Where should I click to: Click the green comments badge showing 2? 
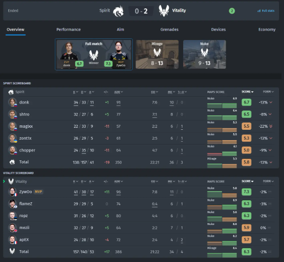click(232, 11)
